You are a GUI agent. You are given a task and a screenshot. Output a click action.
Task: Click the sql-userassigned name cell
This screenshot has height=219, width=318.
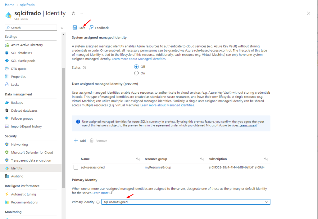click(93, 167)
